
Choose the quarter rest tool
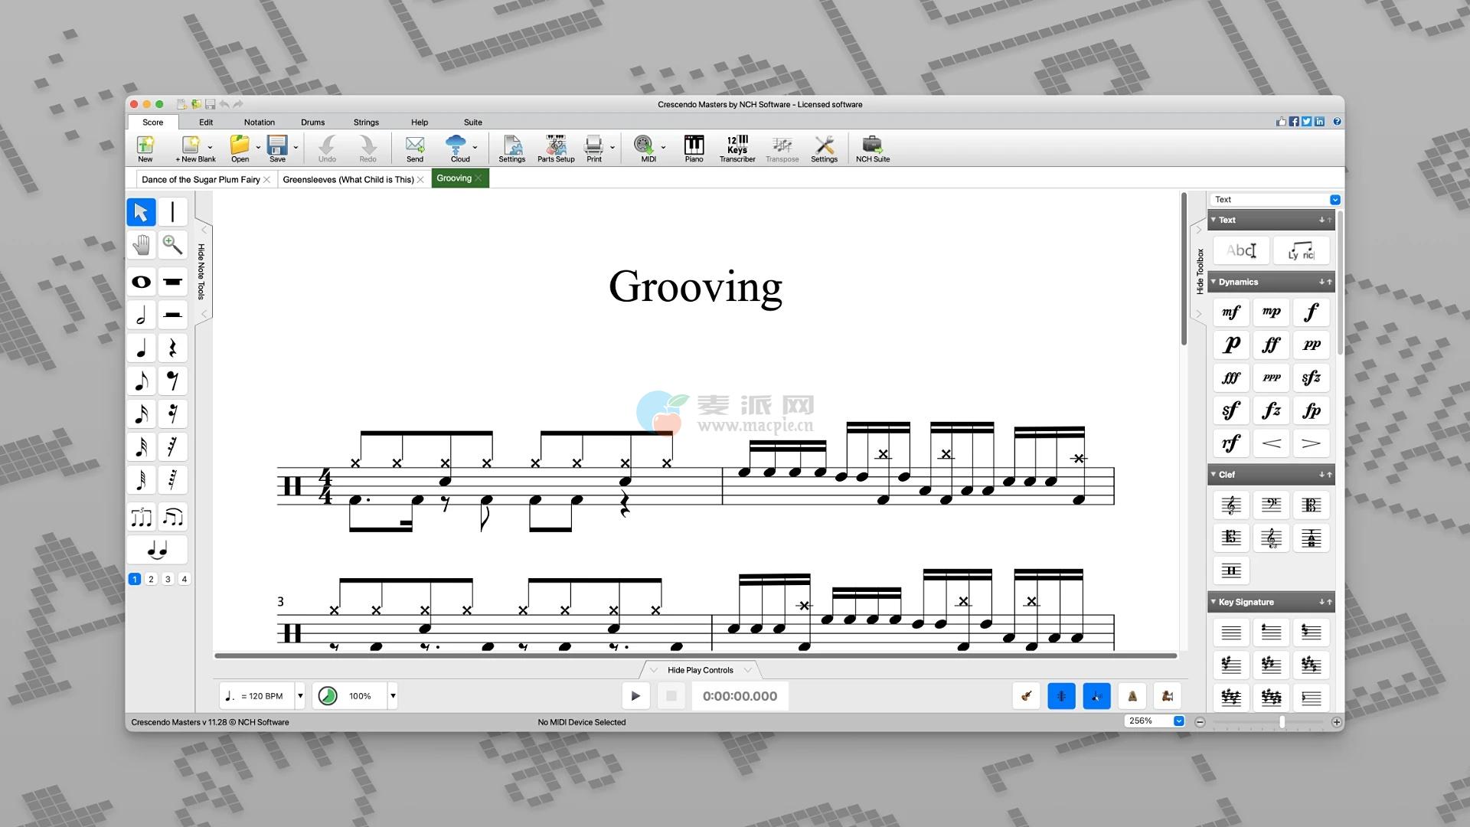[173, 348]
